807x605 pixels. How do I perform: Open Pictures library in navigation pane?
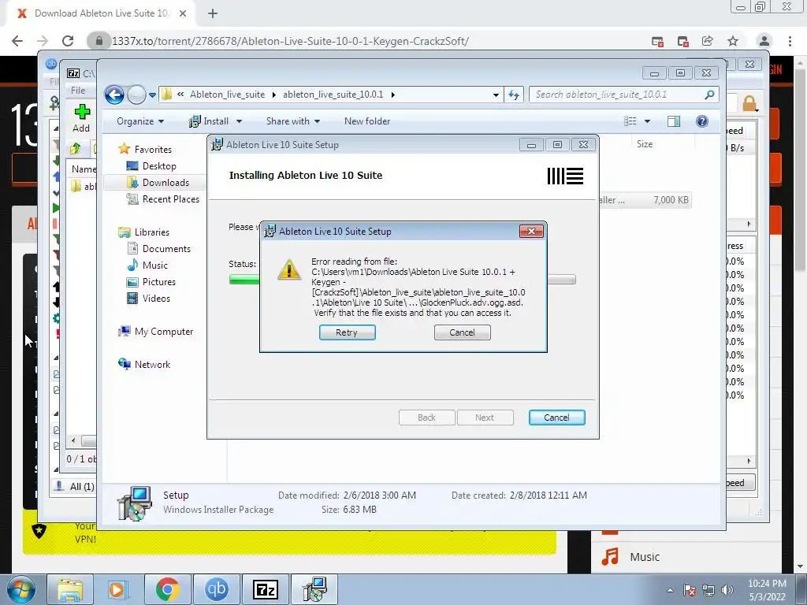coord(151,282)
